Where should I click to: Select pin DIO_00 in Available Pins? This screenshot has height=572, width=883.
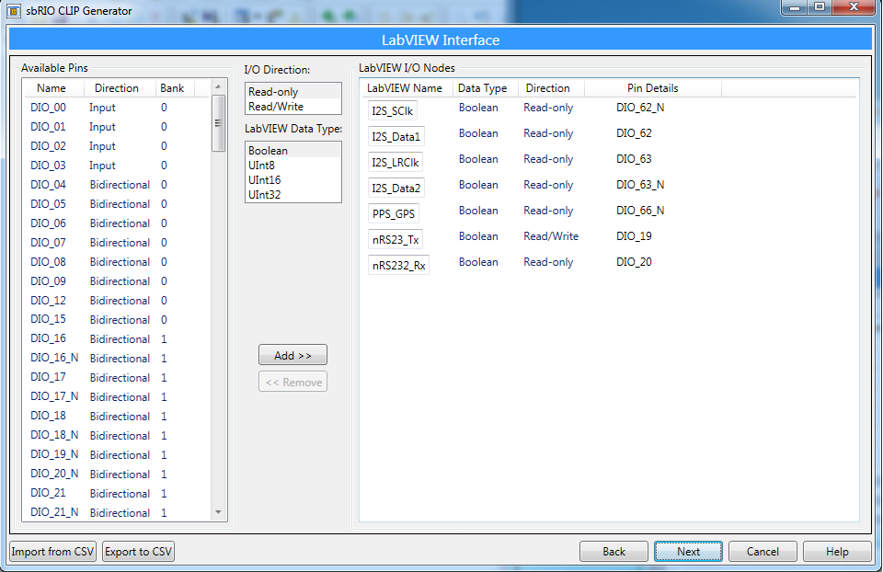tap(117, 108)
